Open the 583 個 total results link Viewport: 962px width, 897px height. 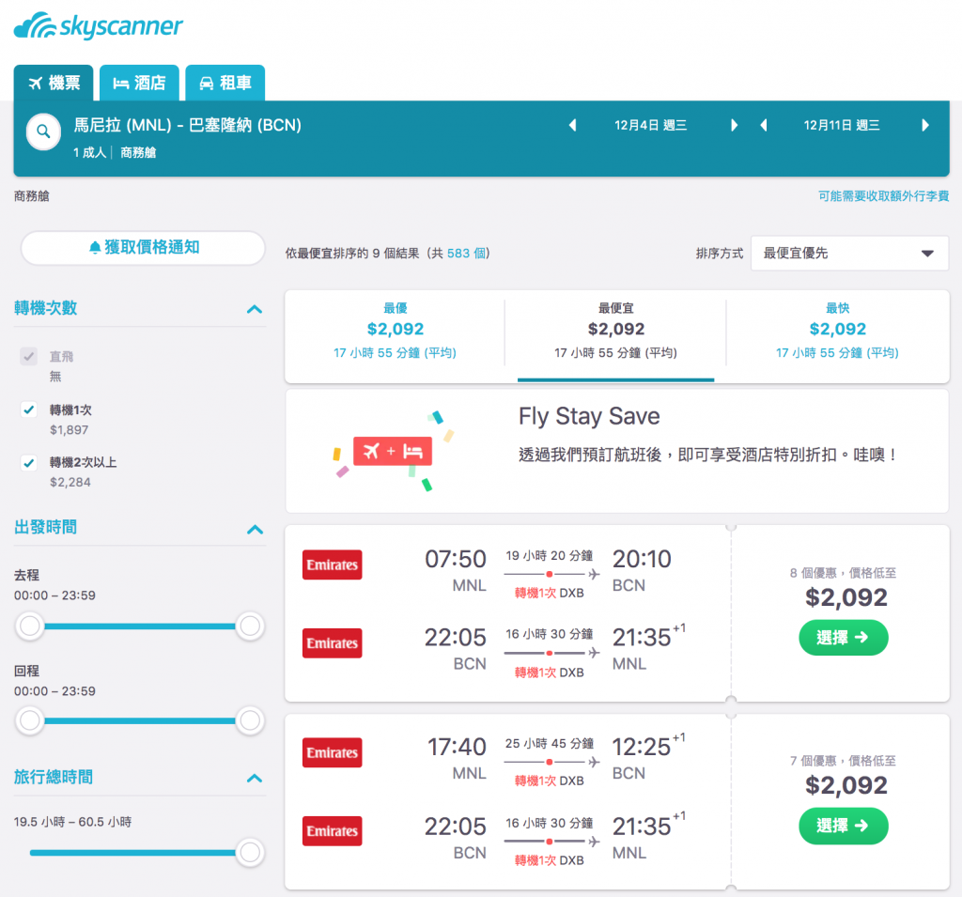466,254
